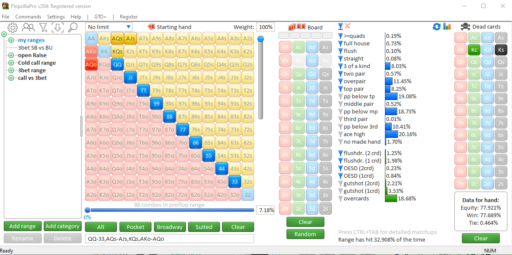The height and width of the screenshot is (255, 512).
Task: Click the range percentage 7.18% field
Action: pos(266,210)
